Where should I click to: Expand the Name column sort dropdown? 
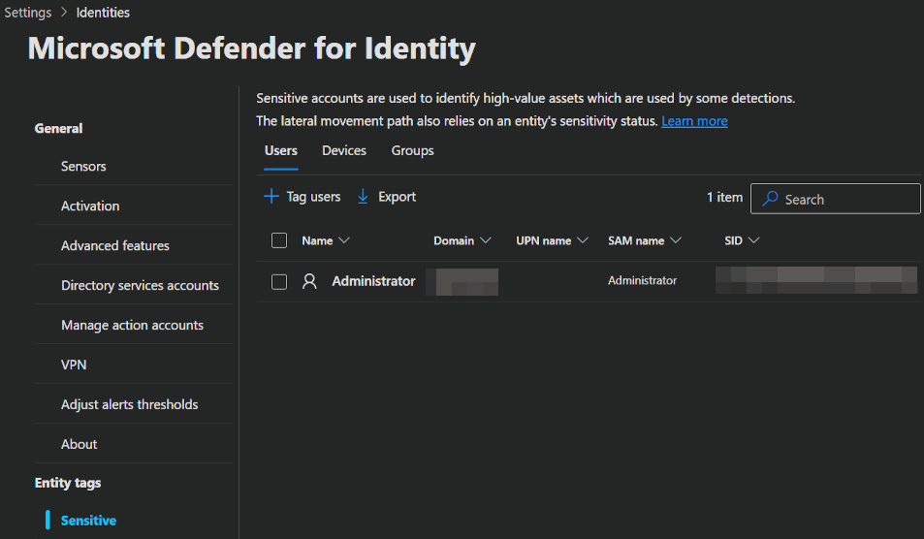coord(344,240)
